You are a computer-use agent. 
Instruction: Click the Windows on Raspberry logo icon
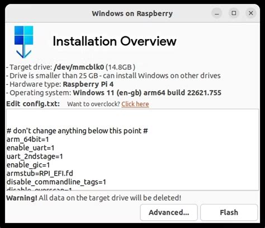pyautogui.click(x=24, y=42)
